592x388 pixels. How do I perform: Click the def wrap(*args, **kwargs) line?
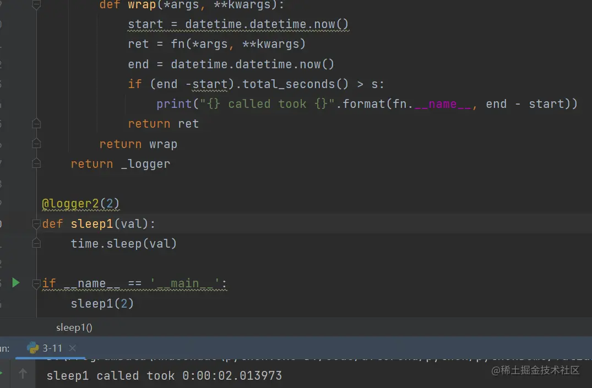coord(192,5)
